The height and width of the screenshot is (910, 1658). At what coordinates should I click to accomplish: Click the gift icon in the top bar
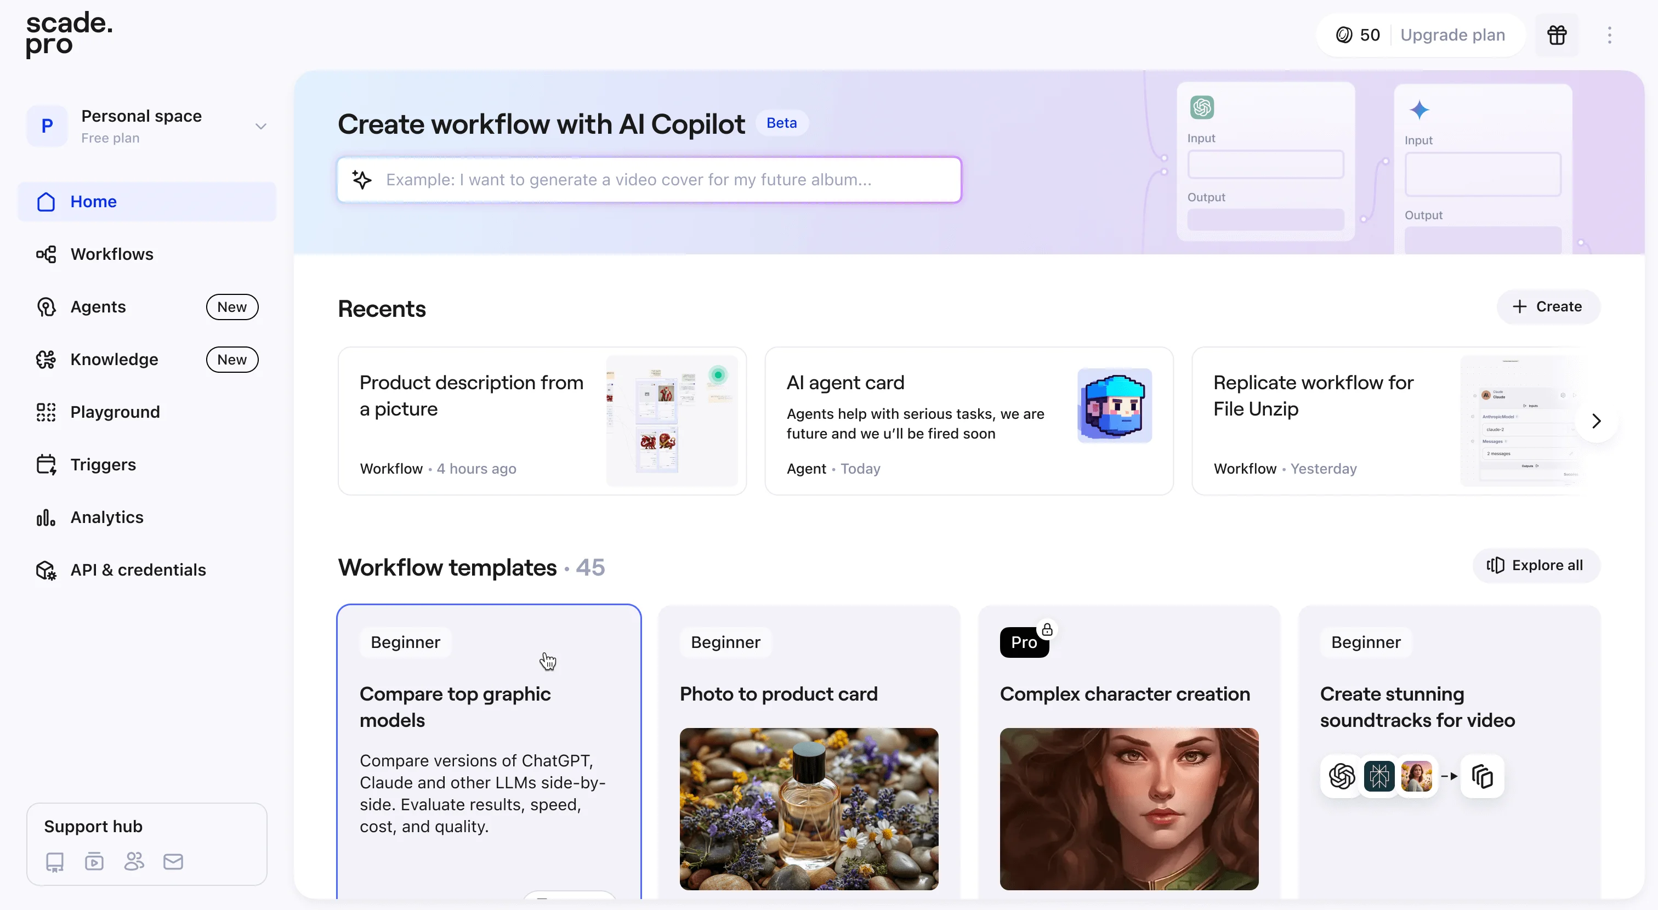[1557, 35]
